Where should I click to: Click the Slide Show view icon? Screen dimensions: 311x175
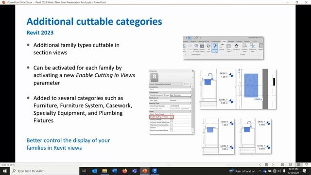[307, 165]
